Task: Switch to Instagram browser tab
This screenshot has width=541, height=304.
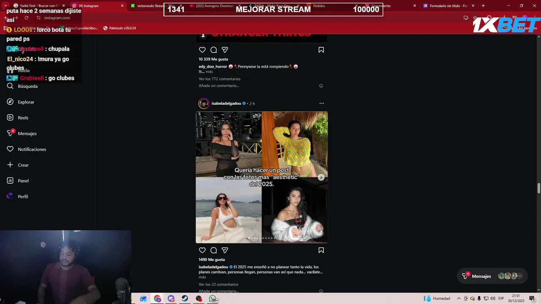Action: pos(97,6)
